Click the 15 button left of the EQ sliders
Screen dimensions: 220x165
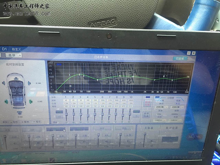tap(59, 117)
